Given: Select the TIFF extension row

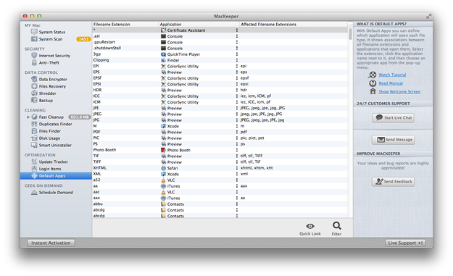Looking at the screenshot, I should [220, 162].
